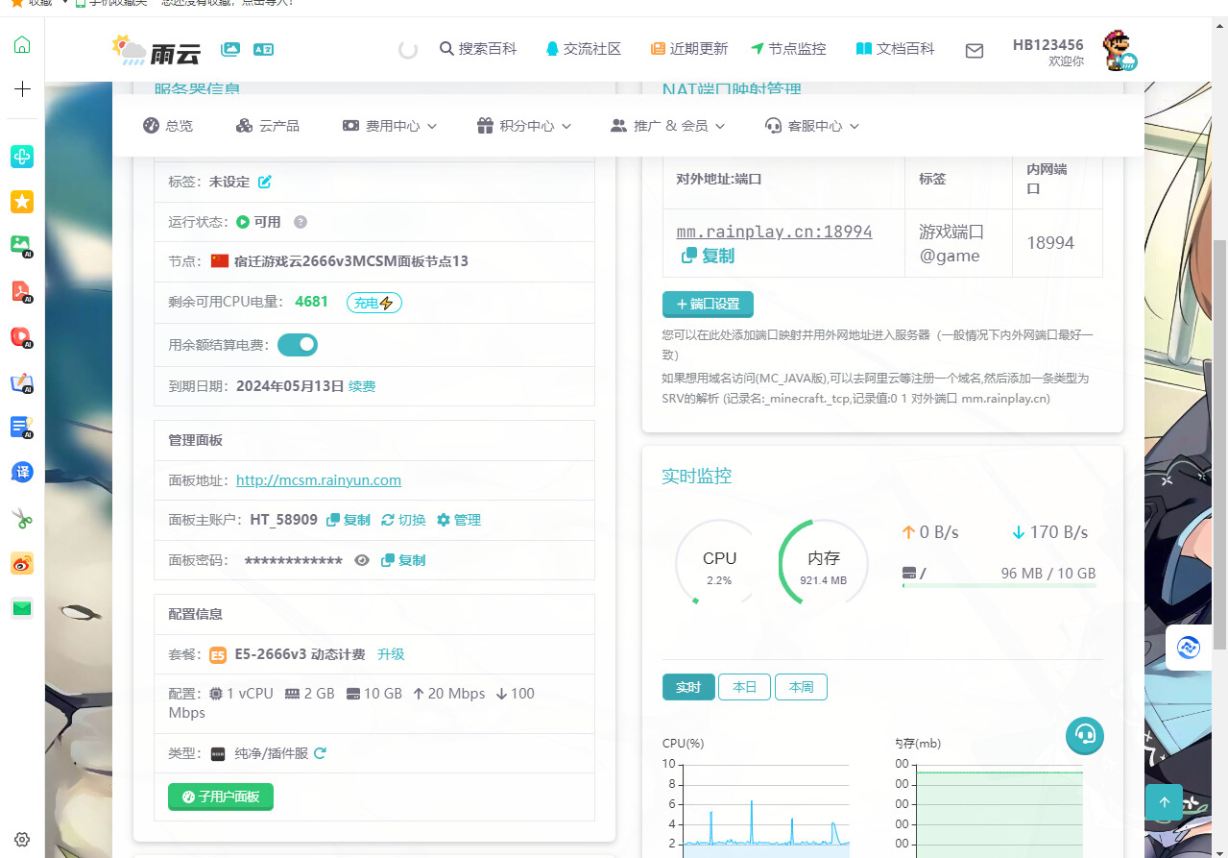The height and width of the screenshot is (858, 1228).
Task: Expand the 费用中心 dropdown menu
Action: tap(389, 126)
